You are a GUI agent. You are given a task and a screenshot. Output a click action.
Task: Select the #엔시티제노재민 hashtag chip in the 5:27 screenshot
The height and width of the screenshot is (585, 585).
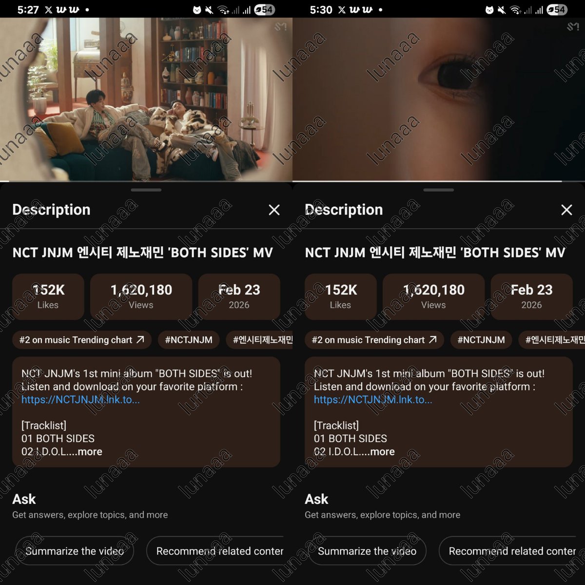259,340
